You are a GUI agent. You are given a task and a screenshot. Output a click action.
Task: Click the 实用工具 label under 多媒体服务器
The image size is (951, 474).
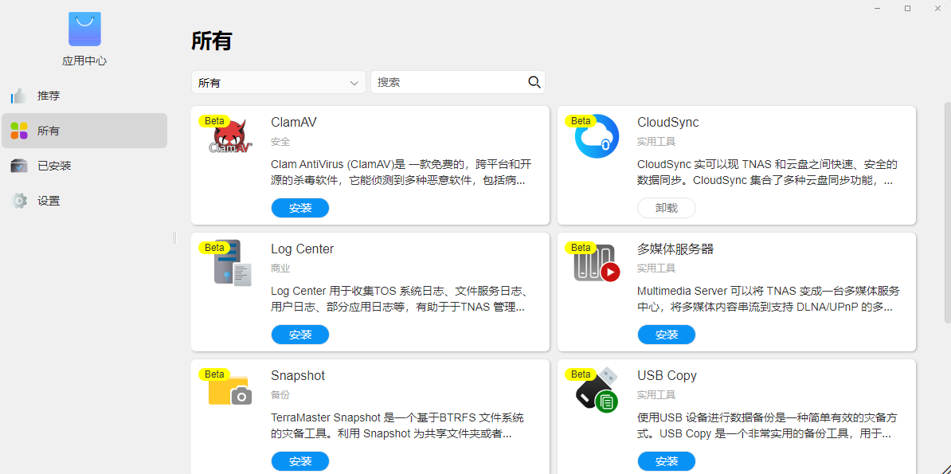656,268
